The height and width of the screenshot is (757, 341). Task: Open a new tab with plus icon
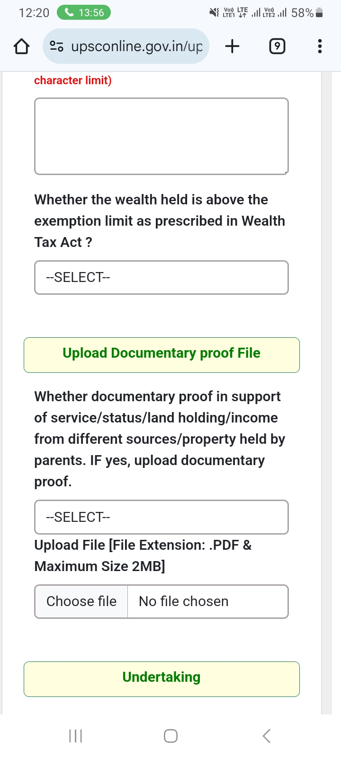click(x=232, y=46)
